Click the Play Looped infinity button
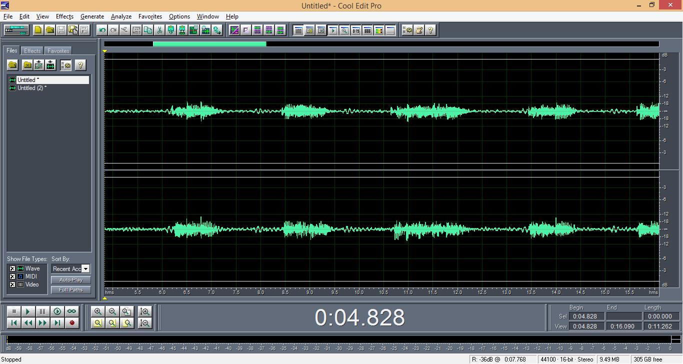The height and width of the screenshot is (364, 683). 72,311
